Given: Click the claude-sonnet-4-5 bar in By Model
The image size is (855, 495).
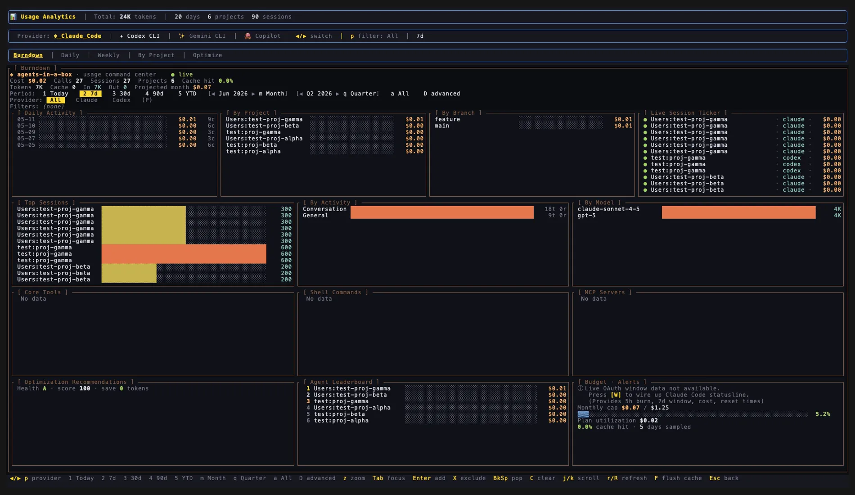Looking at the screenshot, I should click(738, 209).
